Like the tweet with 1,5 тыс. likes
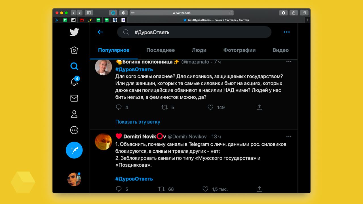This screenshot has height=204, width=363. tap(206, 189)
